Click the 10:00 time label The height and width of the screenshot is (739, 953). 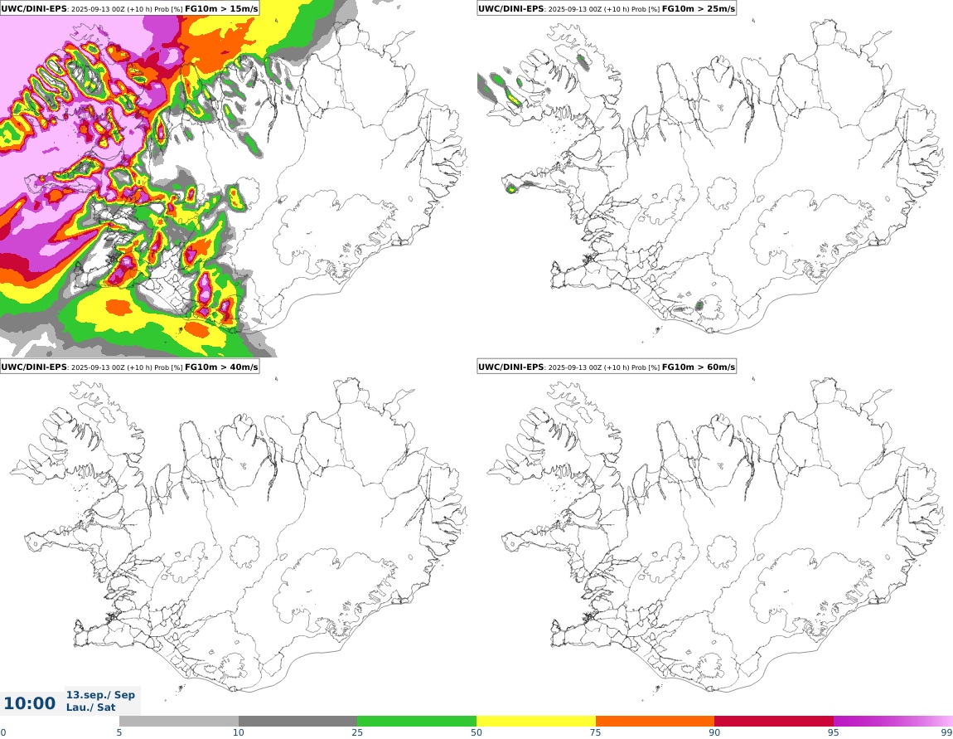[x=29, y=703]
